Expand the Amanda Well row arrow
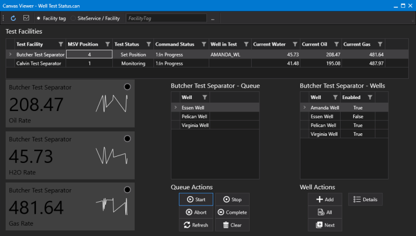 pyautogui.click(x=304, y=107)
